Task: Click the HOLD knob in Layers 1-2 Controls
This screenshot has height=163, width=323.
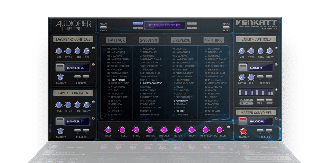Action: tap(77, 51)
